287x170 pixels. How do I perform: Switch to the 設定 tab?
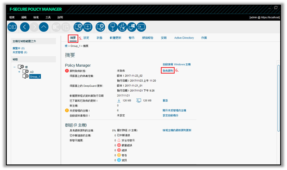pyautogui.click(x=86, y=38)
